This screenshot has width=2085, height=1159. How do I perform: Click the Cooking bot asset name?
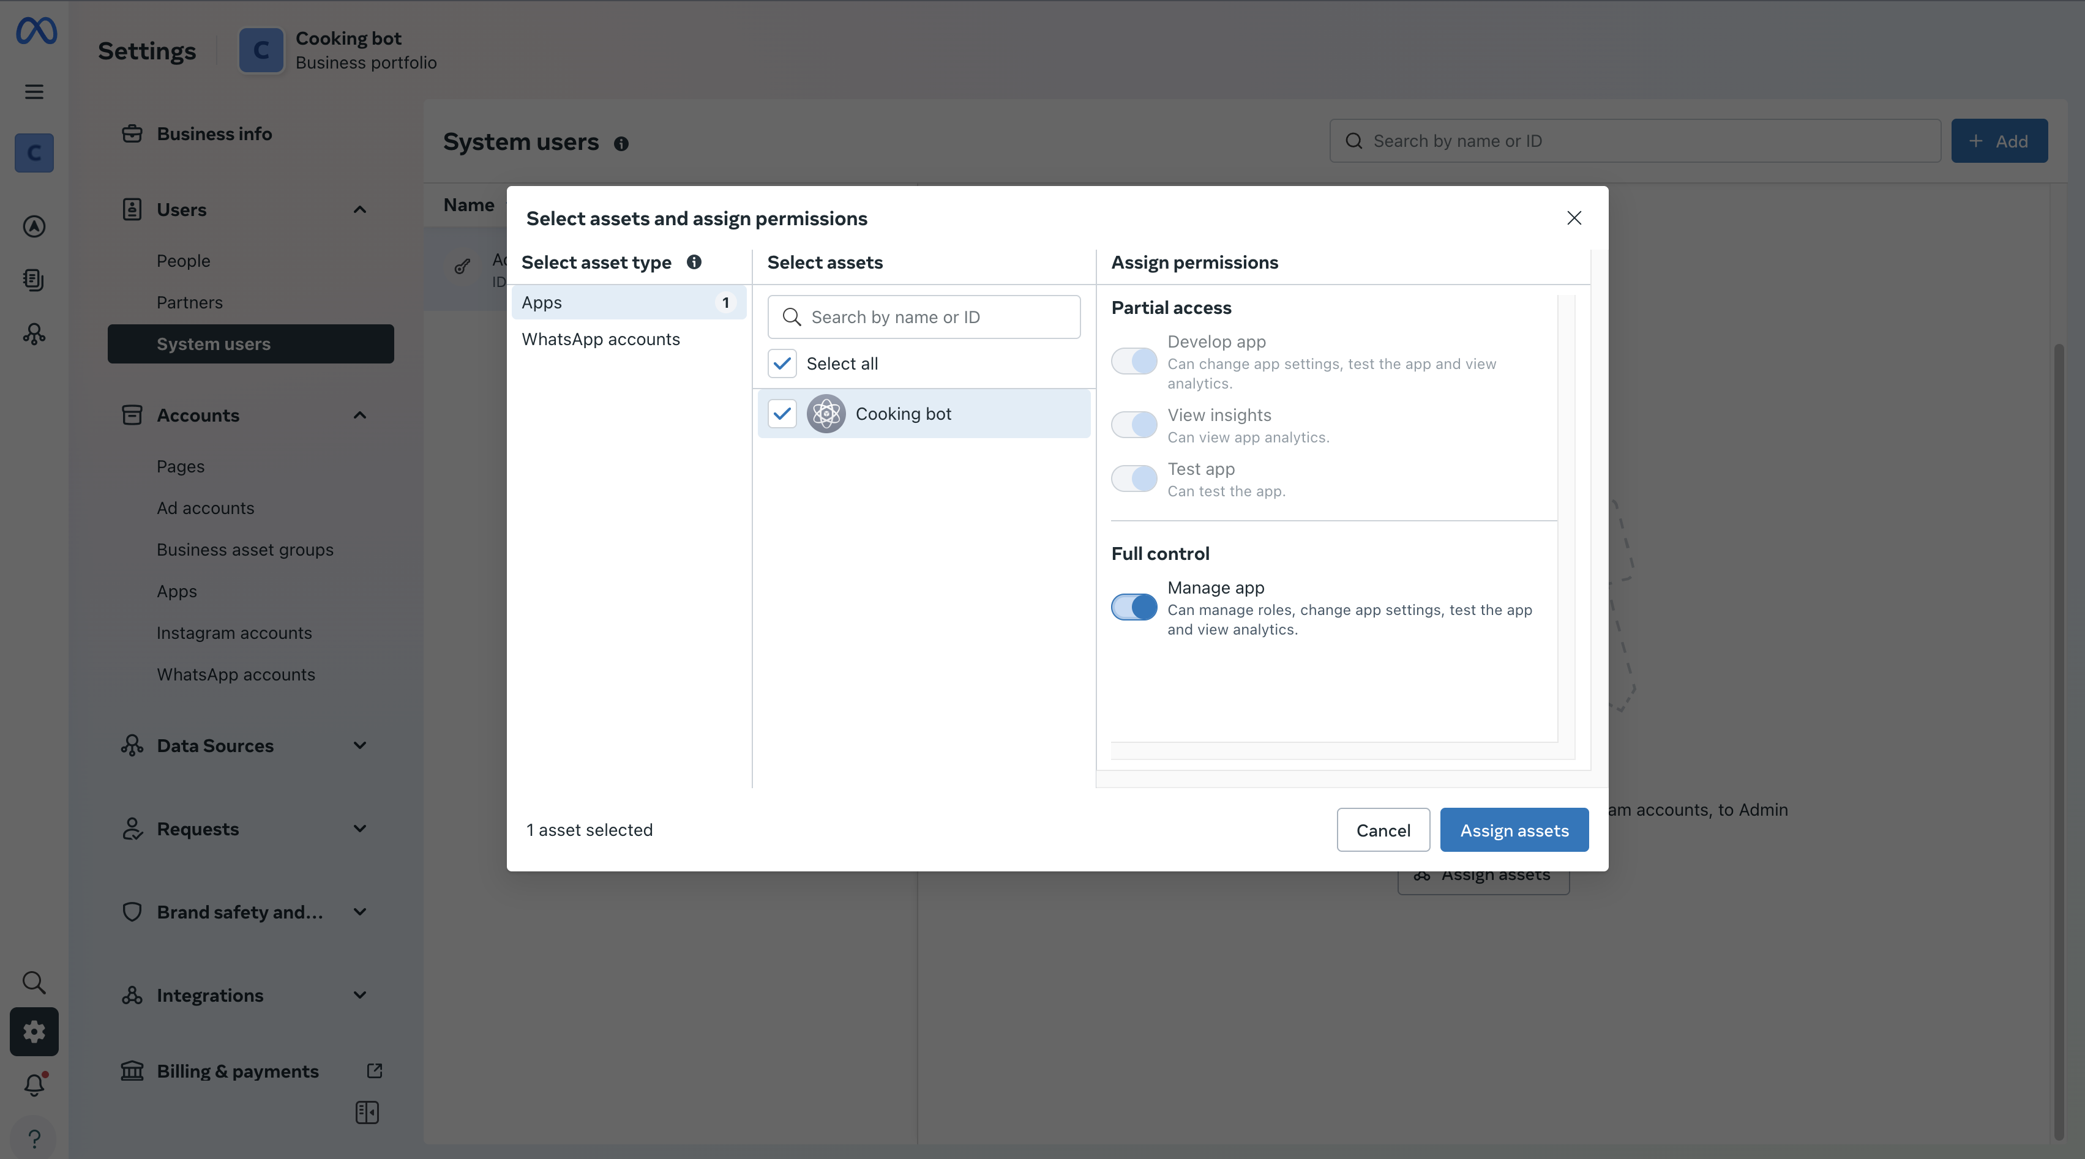904,414
